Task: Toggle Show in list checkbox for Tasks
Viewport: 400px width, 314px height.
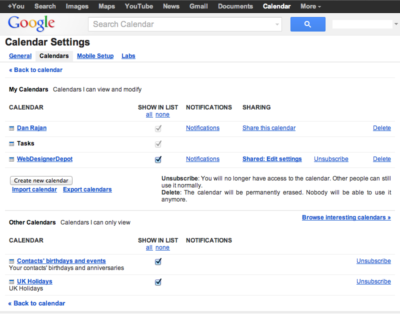Action: tap(158, 144)
